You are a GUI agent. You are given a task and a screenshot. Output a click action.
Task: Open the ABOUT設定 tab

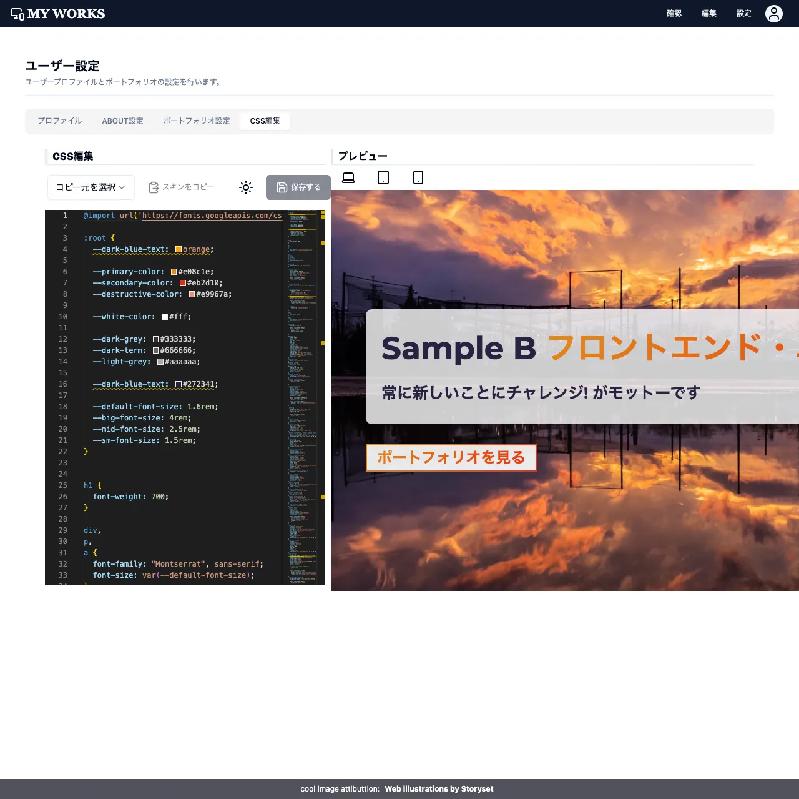point(123,121)
